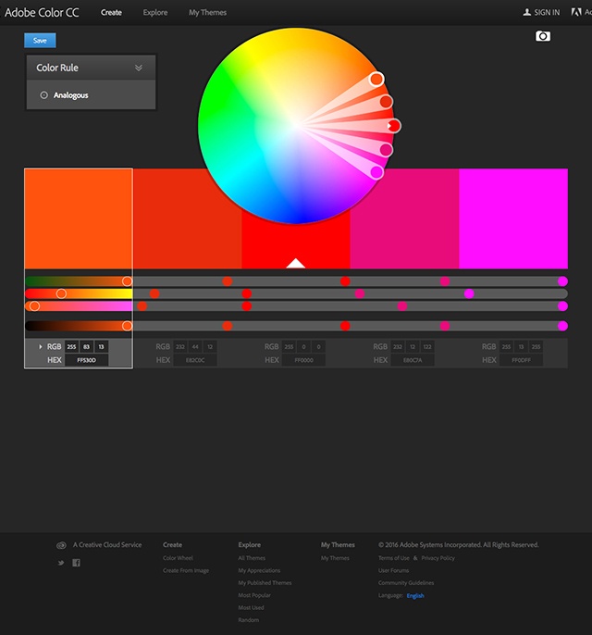The image size is (592, 635).
Task: Click the B value field showing 13 in orange swatch
Action: click(x=101, y=346)
